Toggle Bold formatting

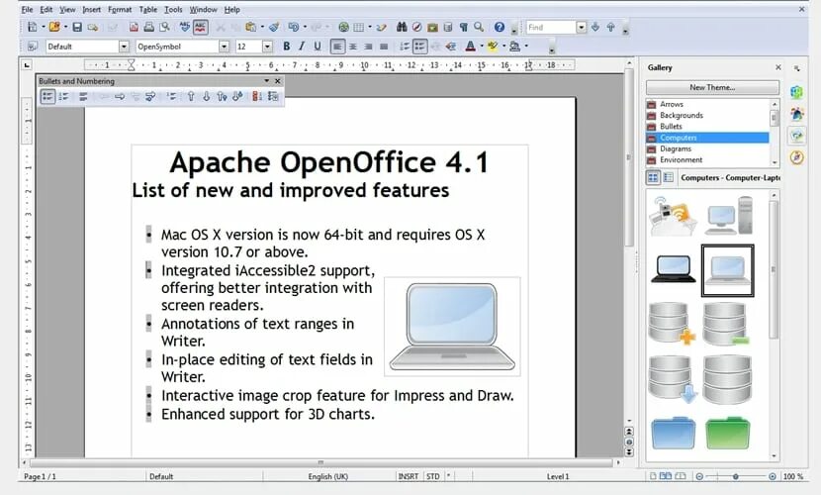(287, 47)
